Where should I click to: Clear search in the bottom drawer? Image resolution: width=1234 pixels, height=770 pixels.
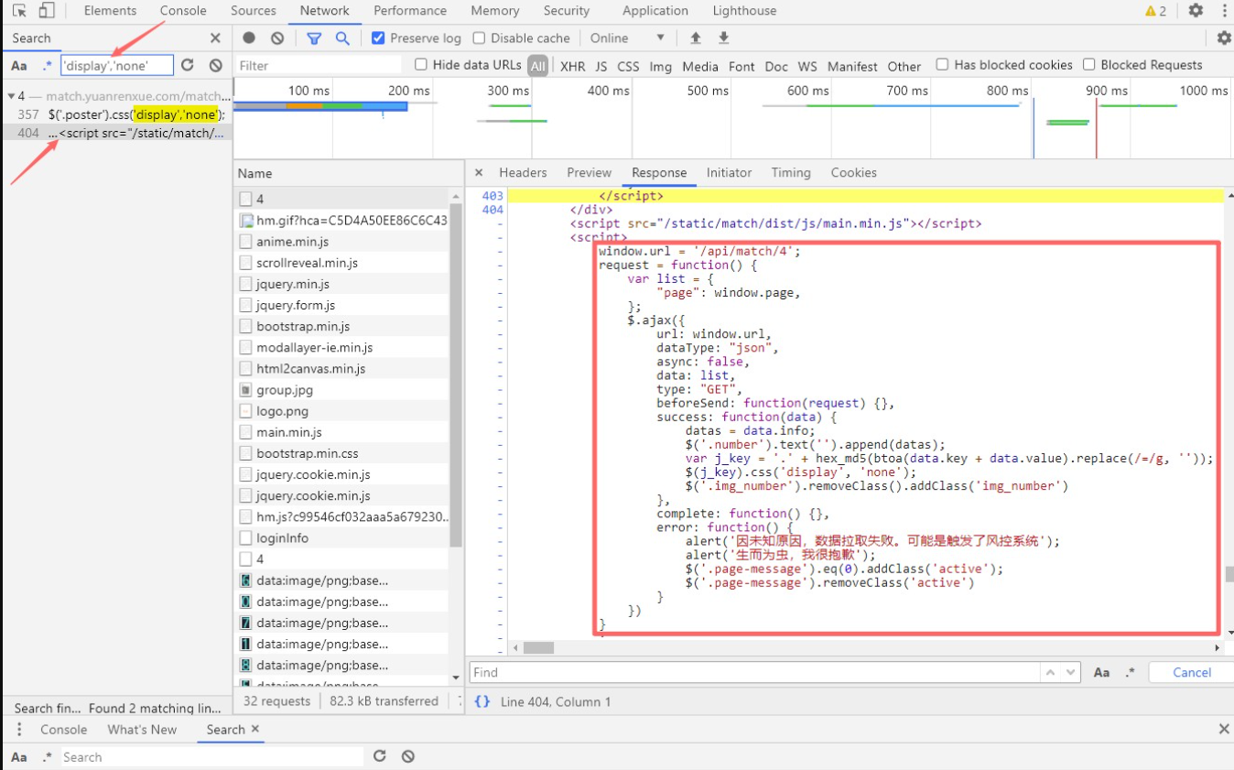click(408, 756)
